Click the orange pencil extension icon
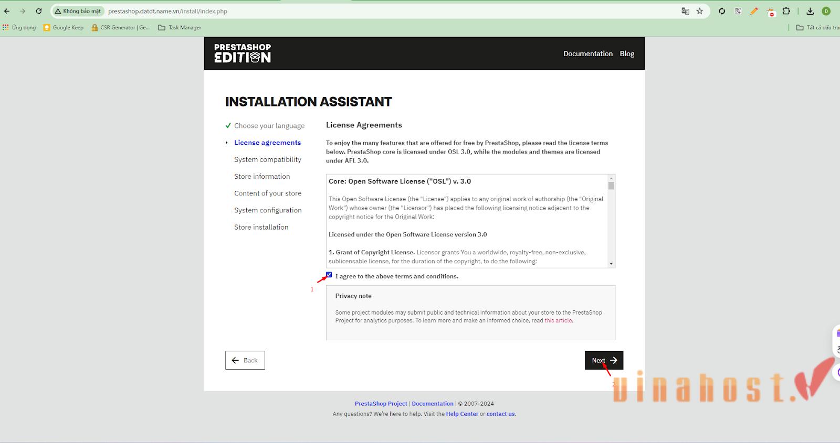Viewport: 840px width, 443px height. pyautogui.click(x=754, y=11)
